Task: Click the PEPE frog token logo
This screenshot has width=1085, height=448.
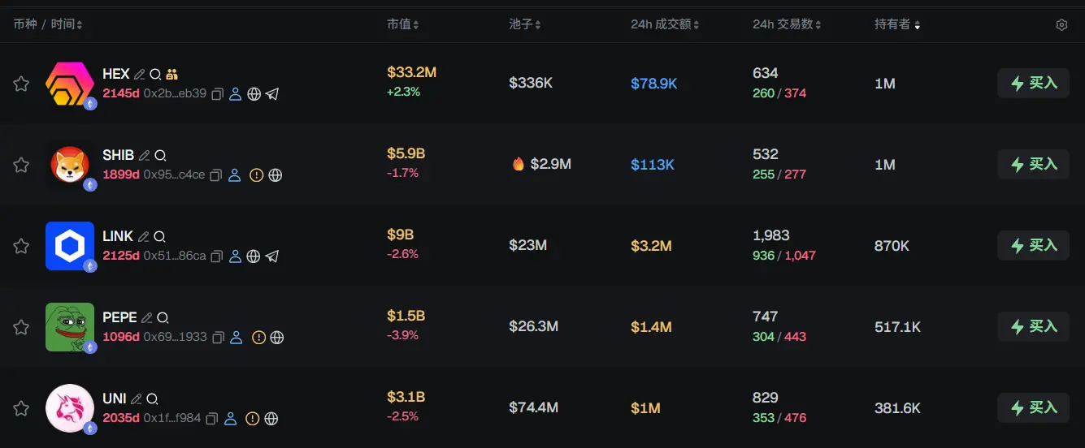Action: (70, 326)
